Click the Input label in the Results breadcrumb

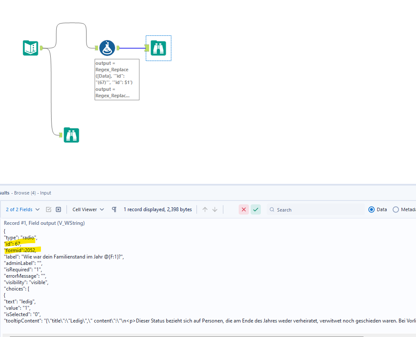pyautogui.click(x=45, y=193)
